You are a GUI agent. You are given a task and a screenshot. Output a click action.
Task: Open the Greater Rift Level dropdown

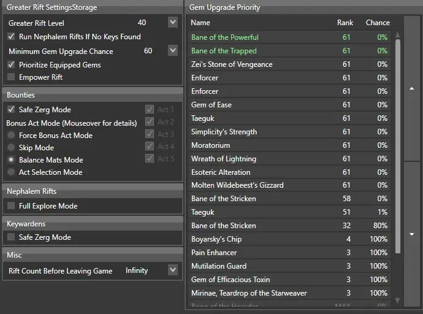tap(172, 23)
